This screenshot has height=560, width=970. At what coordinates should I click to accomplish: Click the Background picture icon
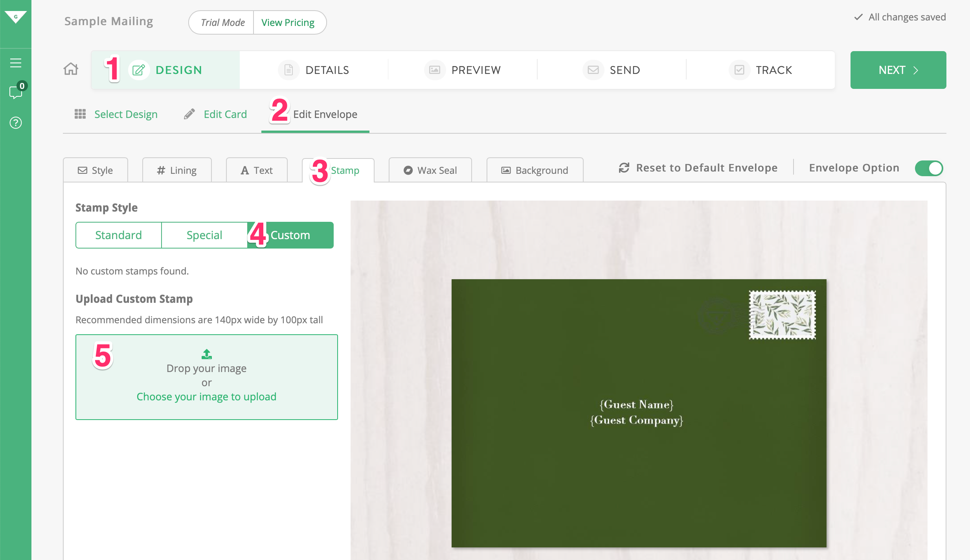point(506,170)
